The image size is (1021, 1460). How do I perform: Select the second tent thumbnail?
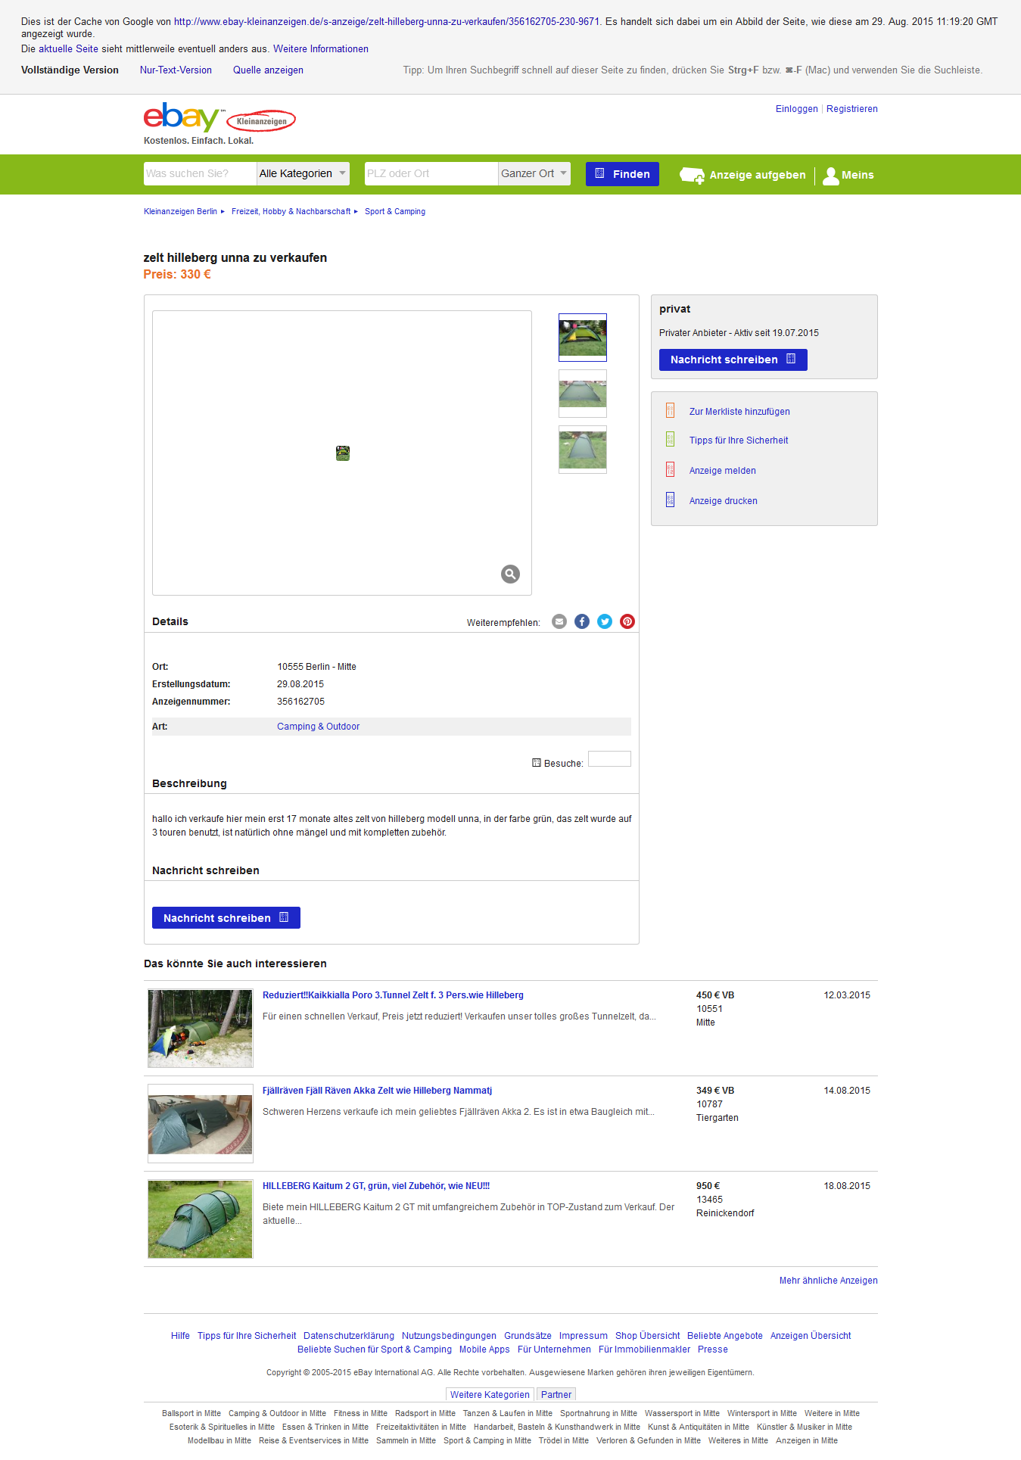[583, 394]
